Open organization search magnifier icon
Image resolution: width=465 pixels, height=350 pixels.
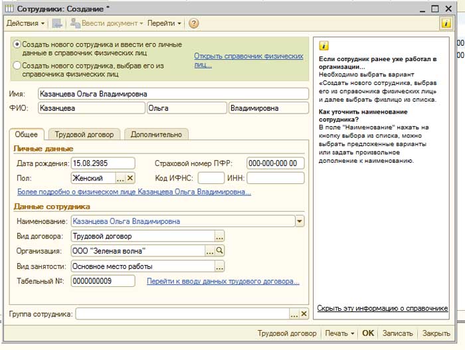(220, 251)
